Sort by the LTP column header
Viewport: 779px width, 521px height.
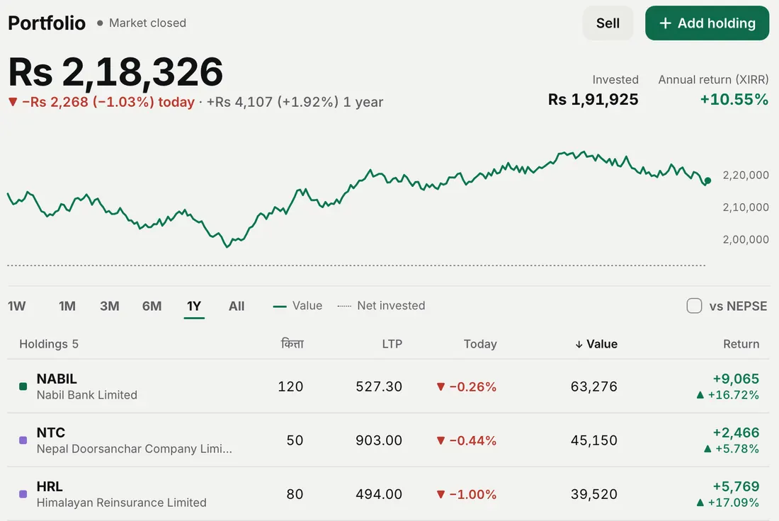(392, 344)
